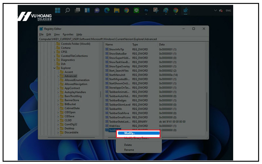Open the File menu in Registry Editor

pyautogui.click(x=41, y=34)
